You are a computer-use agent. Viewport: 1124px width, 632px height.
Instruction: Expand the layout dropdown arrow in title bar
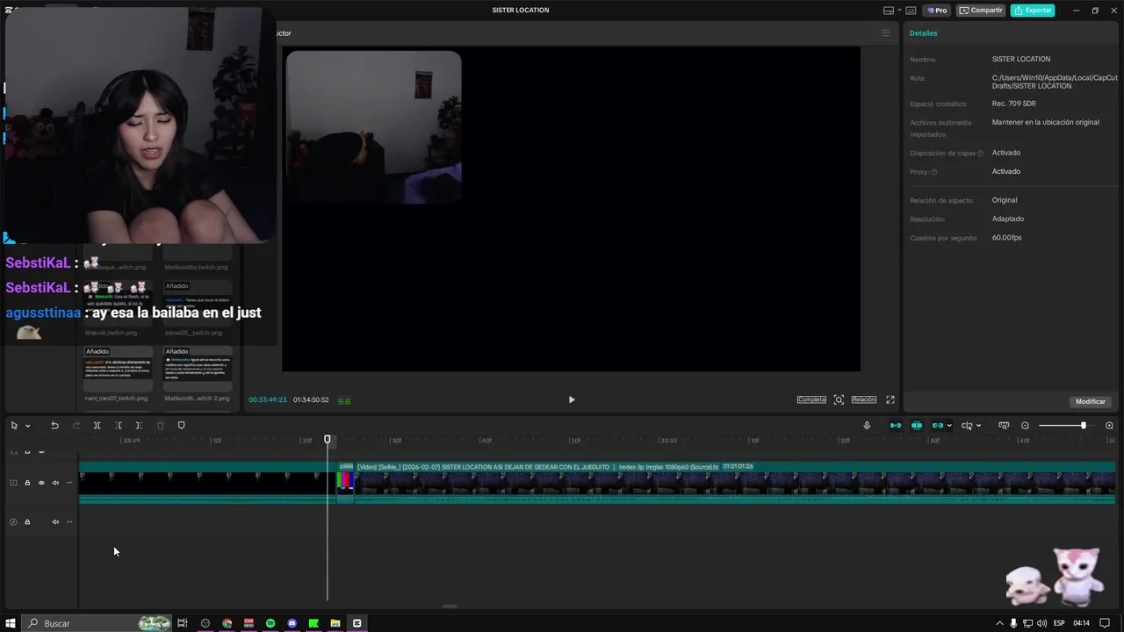click(x=898, y=11)
